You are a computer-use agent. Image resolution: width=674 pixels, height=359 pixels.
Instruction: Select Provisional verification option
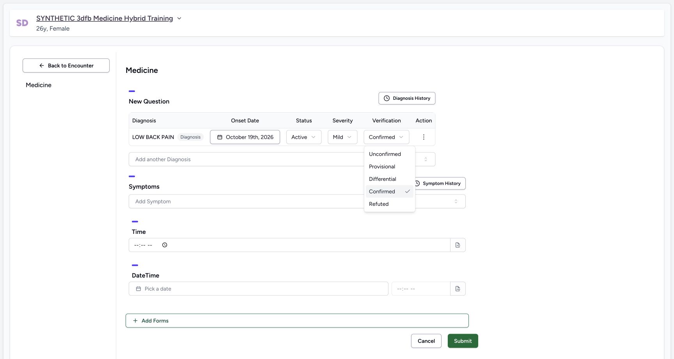[x=389, y=166]
